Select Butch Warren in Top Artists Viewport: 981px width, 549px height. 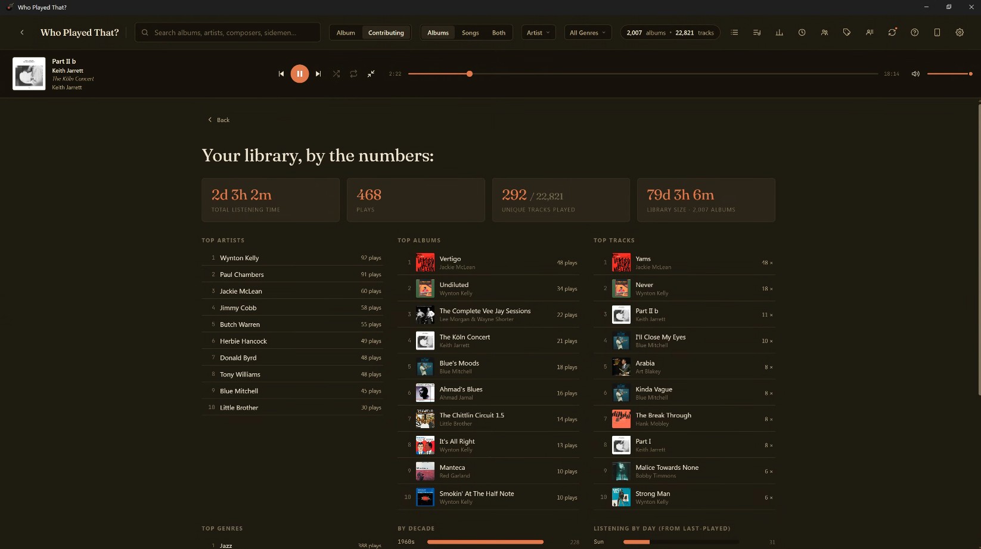(293, 325)
